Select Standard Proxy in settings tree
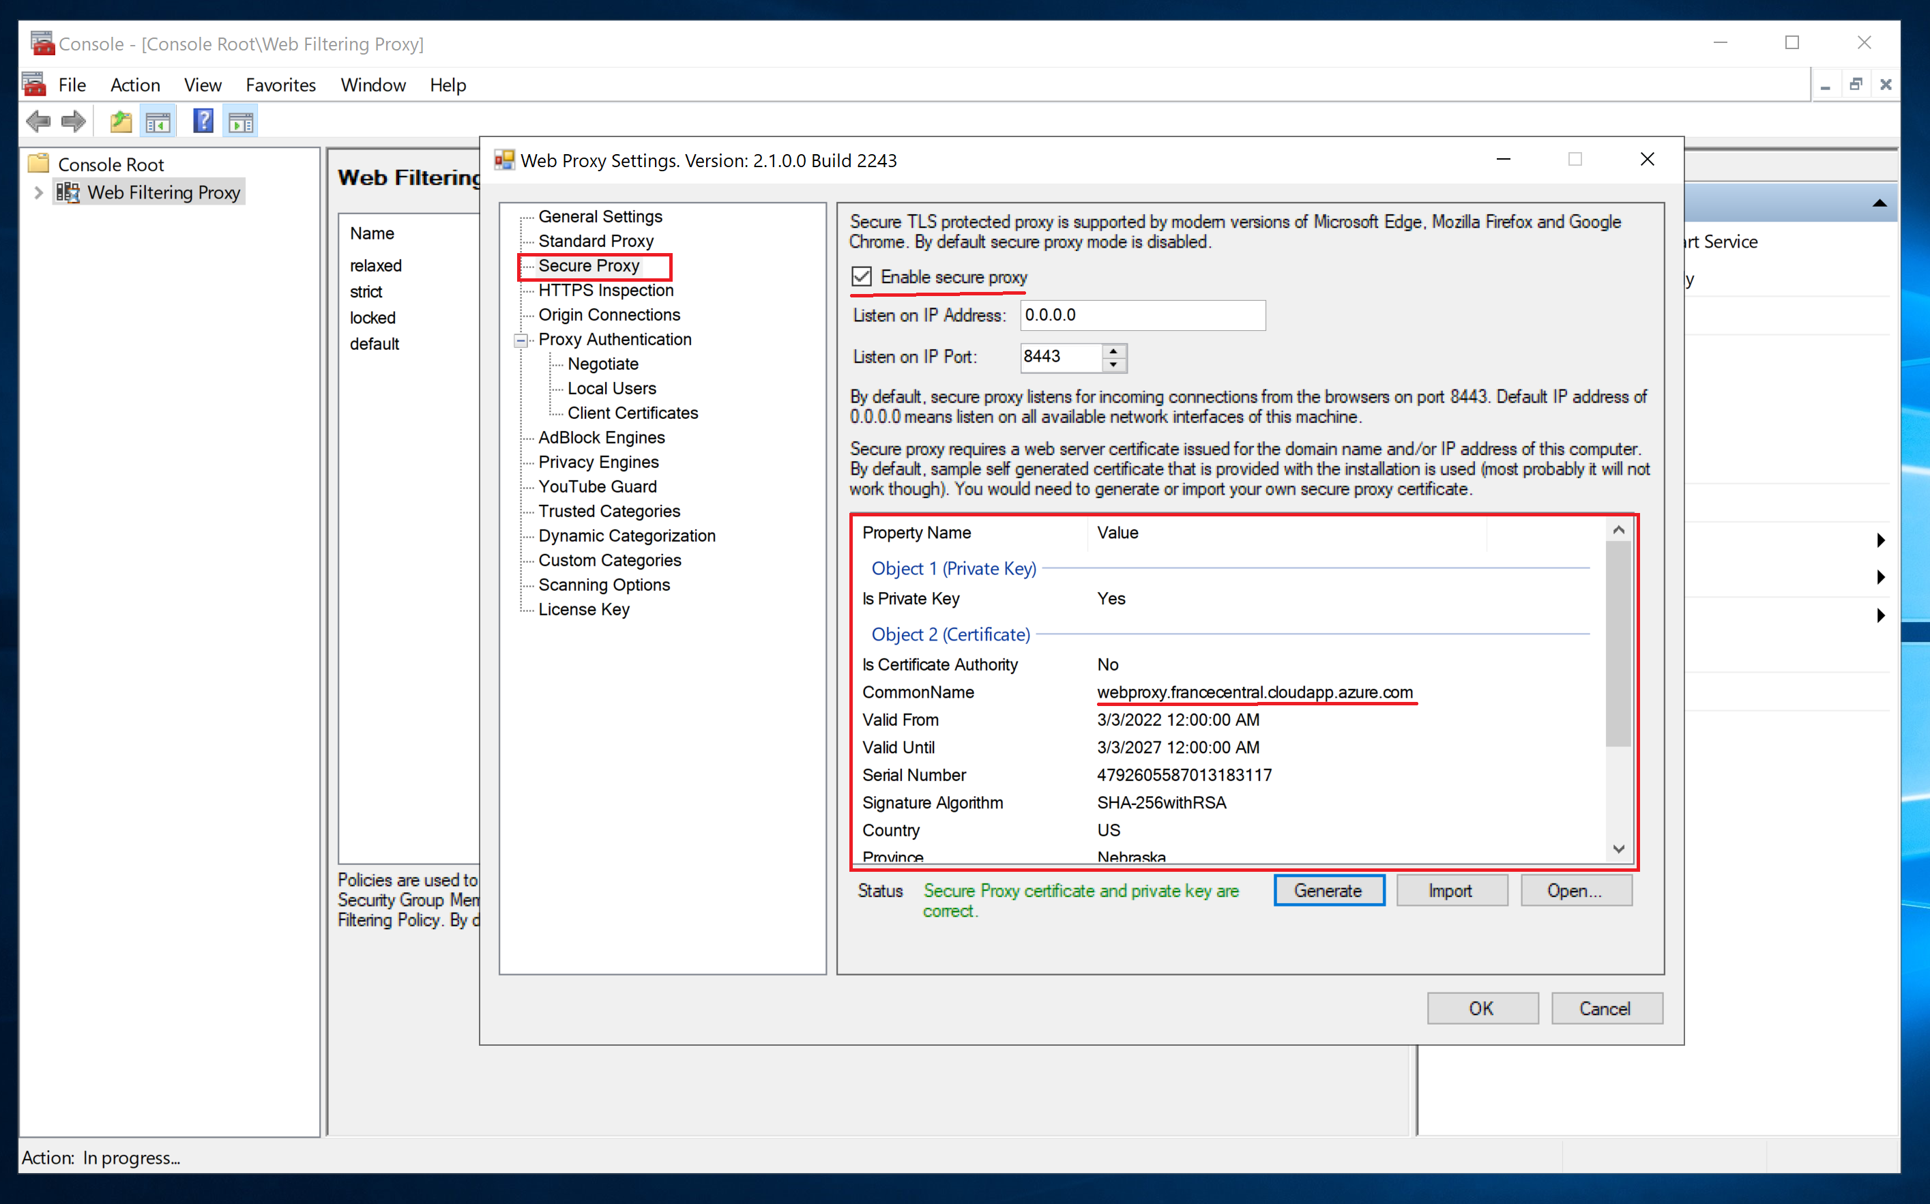This screenshot has width=1930, height=1204. point(596,241)
